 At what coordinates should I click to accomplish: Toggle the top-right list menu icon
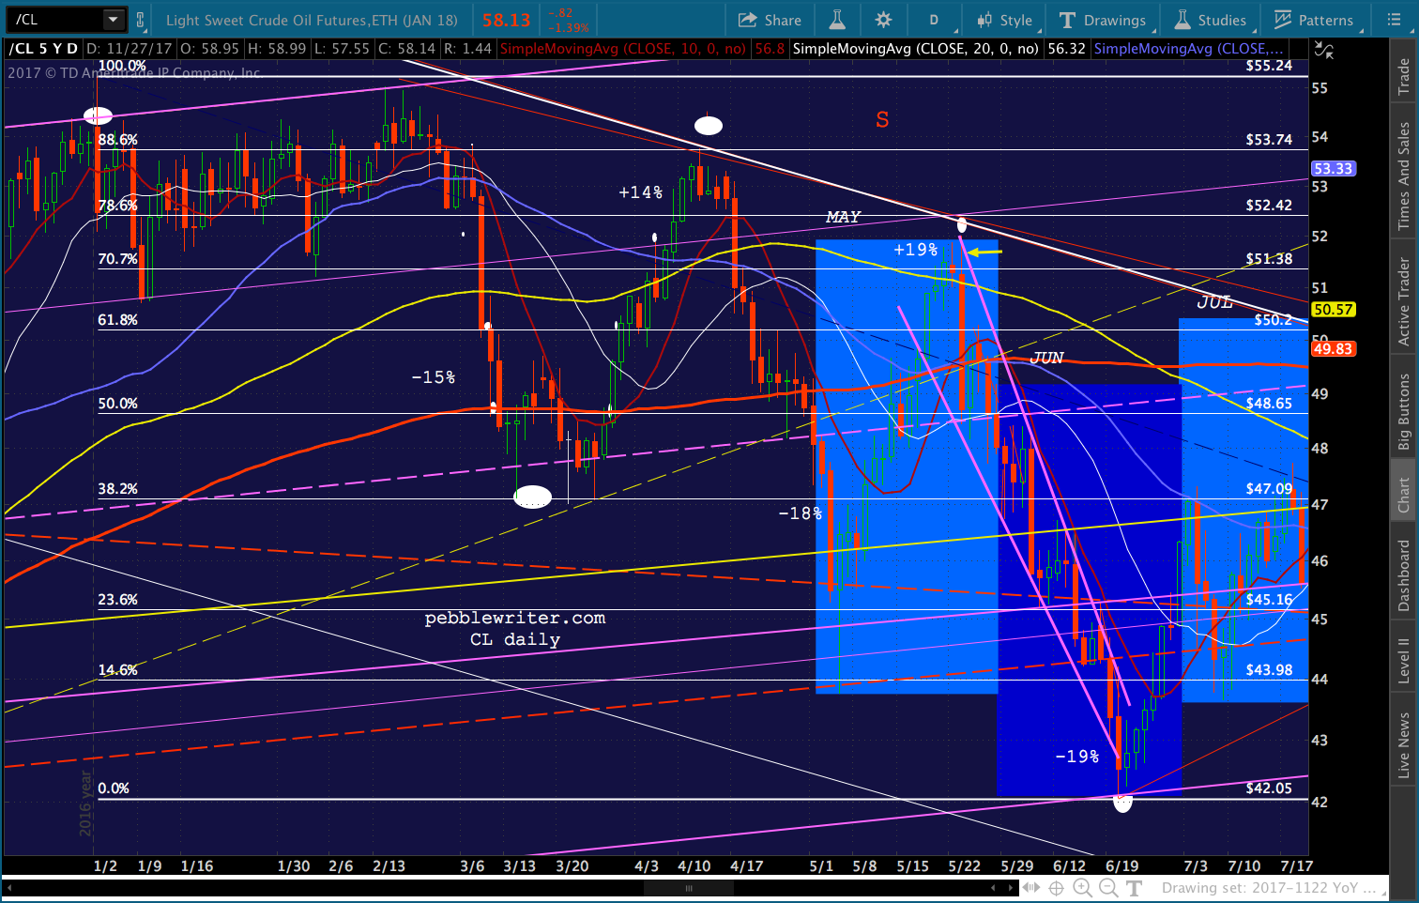1394,20
